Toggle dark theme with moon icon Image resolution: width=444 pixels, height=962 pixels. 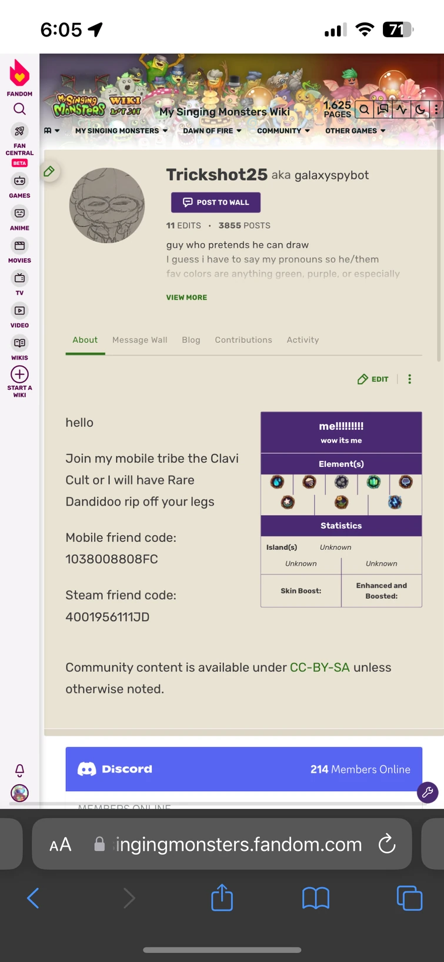(420, 110)
